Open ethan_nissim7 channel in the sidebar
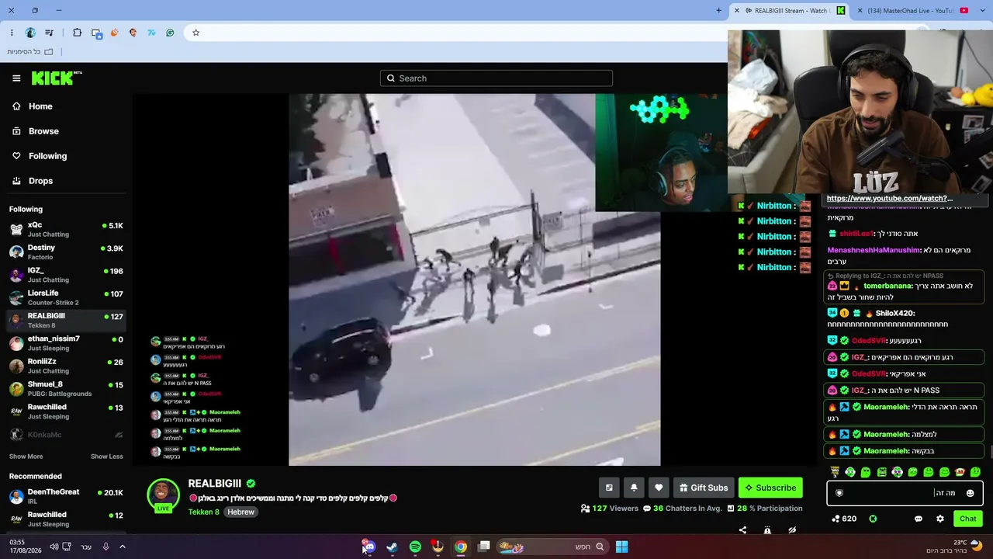The width and height of the screenshot is (993, 559). (x=66, y=343)
